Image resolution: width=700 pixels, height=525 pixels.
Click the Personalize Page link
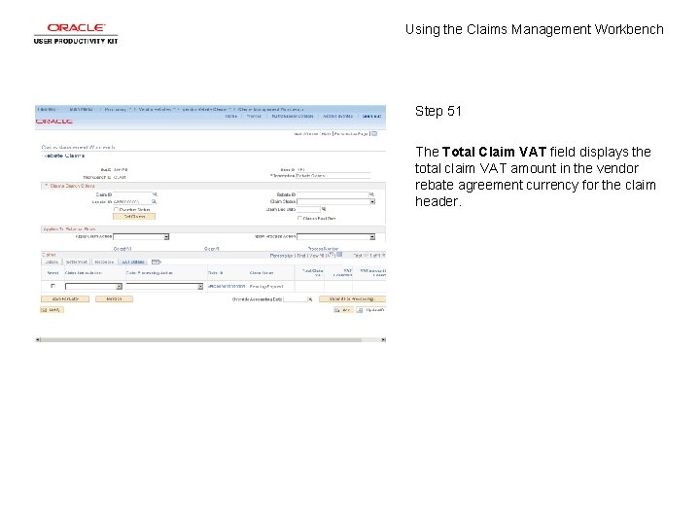tap(351, 133)
